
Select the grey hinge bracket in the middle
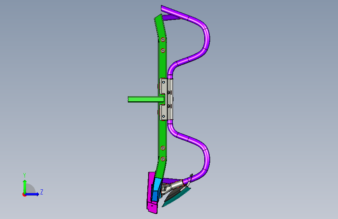click(x=166, y=99)
